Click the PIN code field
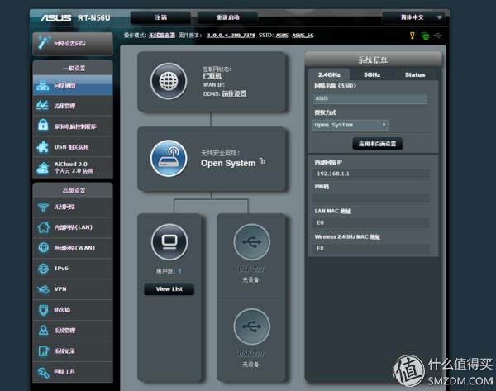This screenshot has height=391, width=496. [372, 198]
